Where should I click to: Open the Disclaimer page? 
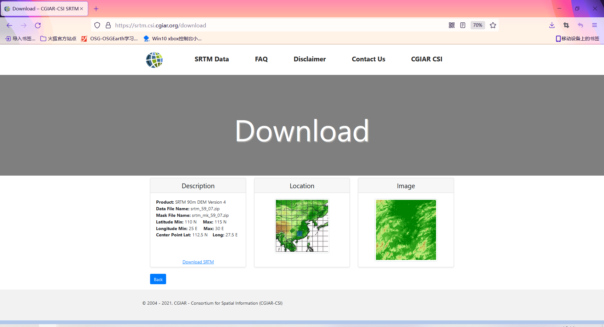coord(310,59)
